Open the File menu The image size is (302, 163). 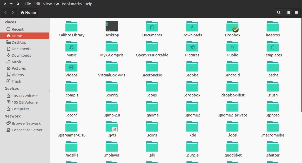pos(28,4)
